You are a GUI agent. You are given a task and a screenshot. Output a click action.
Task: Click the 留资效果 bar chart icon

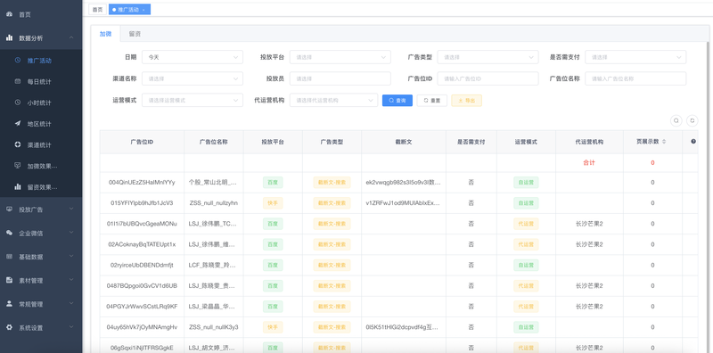18,186
